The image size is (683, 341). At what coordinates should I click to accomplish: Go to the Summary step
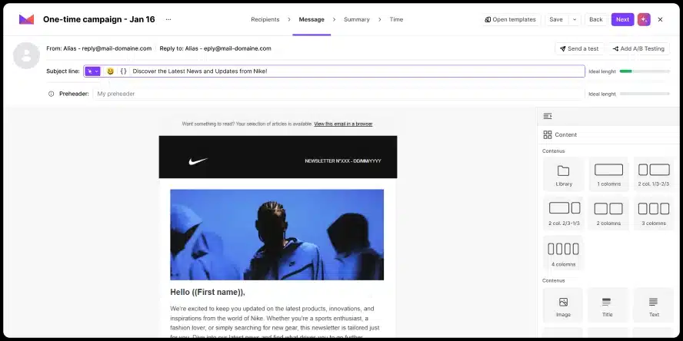coord(357,19)
